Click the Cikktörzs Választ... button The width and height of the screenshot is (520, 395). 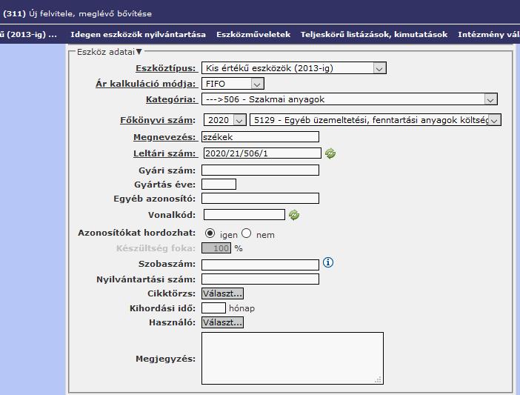coord(222,293)
